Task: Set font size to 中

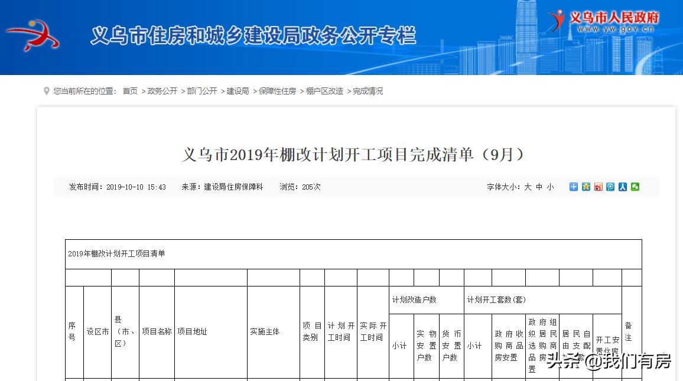Action: click(x=539, y=187)
